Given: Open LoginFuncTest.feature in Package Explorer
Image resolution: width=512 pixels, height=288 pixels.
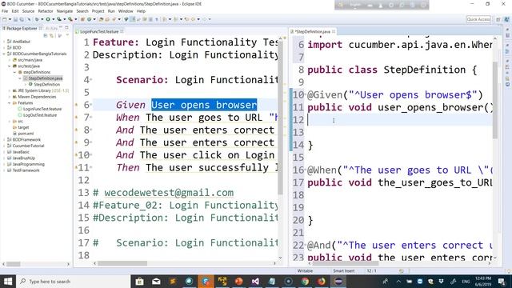Looking at the screenshot, I should tap(42, 109).
